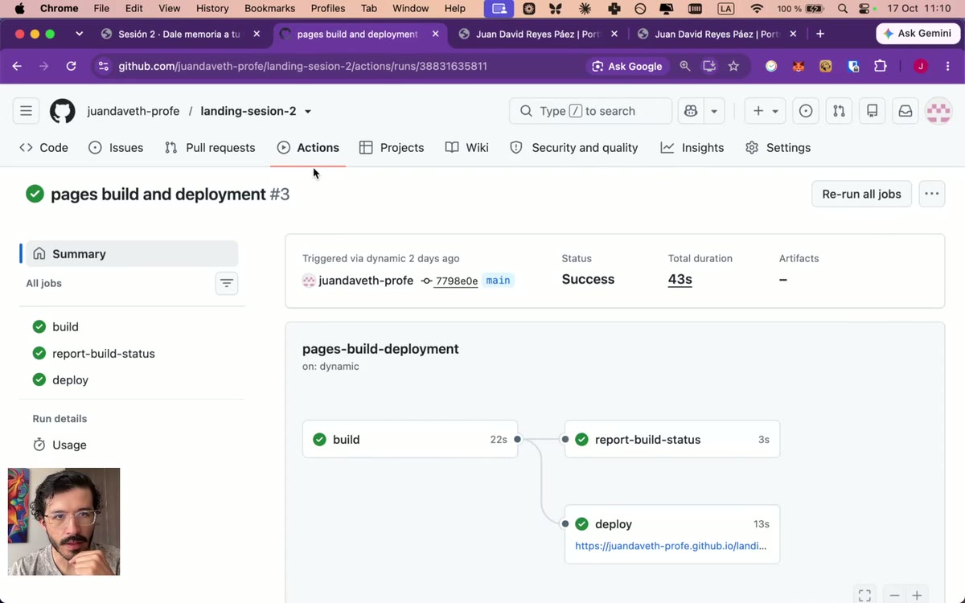This screenshot has height=603, width=965.
Task: Zoom in the workflow graph
Action: point(917,595)
